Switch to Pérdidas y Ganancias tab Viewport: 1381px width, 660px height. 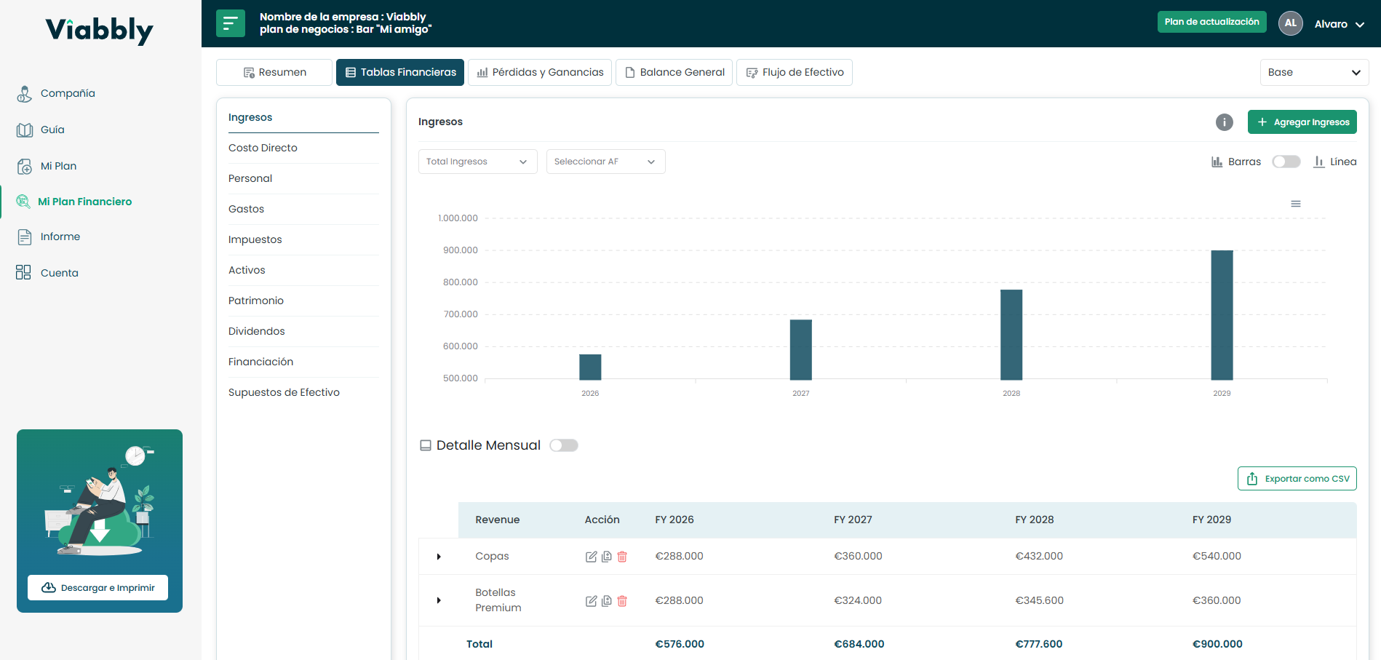540,72
